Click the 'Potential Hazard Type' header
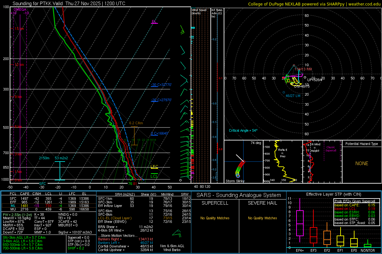The height and width of the screenshot is (254, 382). pos(362,144)
